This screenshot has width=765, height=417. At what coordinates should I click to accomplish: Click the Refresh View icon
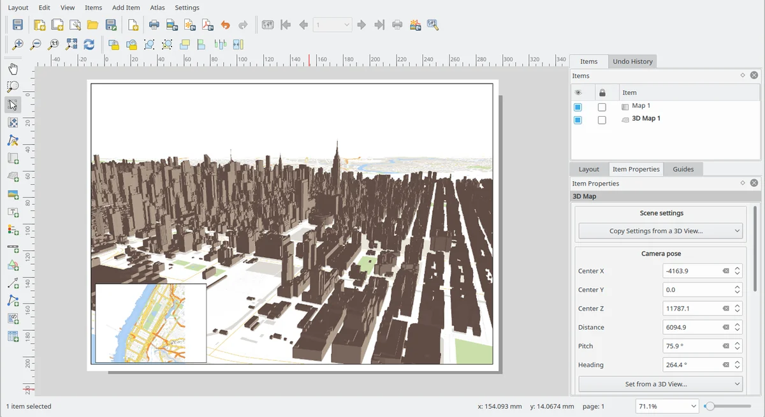coord(89,45)
